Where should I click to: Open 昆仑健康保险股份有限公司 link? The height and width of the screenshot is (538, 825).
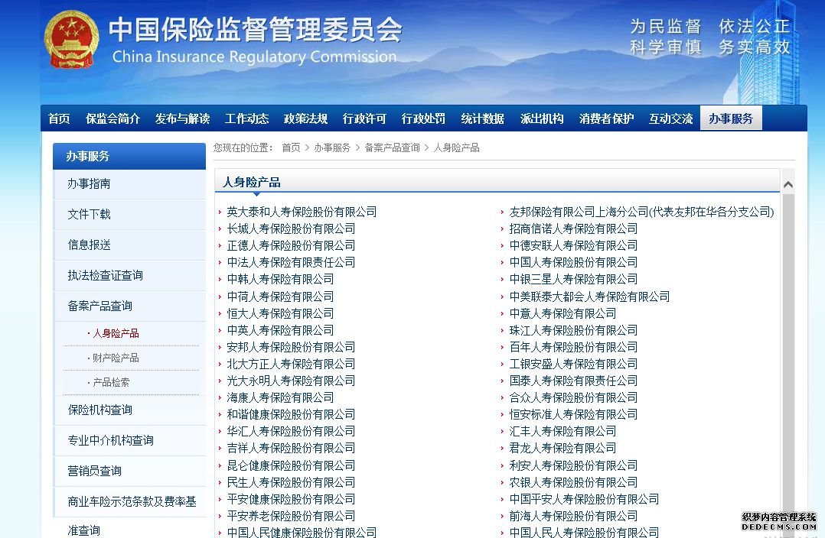tap(291, 465)
